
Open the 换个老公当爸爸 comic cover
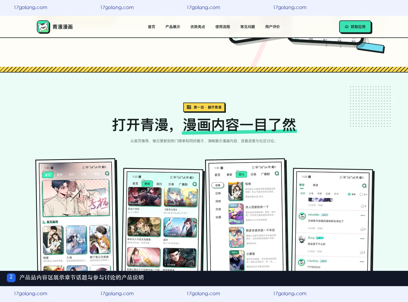click(x=100, y=239)
